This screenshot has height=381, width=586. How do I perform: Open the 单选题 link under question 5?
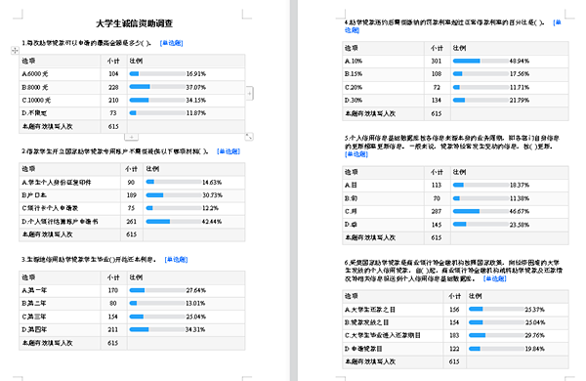(x=356, y=154)
